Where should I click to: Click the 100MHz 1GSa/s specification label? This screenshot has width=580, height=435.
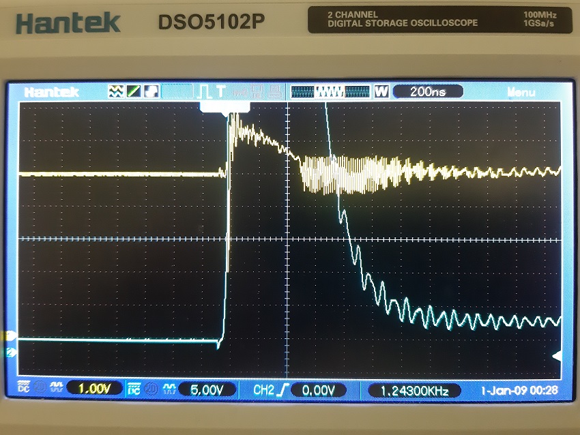(540, 19)
